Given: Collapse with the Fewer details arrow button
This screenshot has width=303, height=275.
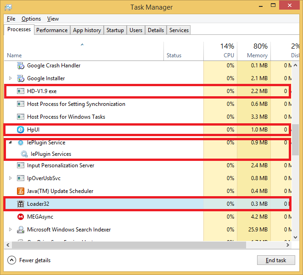Looking at the screenshot, I should 11,260.
